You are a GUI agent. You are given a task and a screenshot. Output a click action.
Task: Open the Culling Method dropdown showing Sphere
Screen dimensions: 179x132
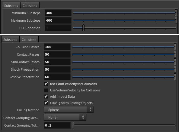coord(69,110)
